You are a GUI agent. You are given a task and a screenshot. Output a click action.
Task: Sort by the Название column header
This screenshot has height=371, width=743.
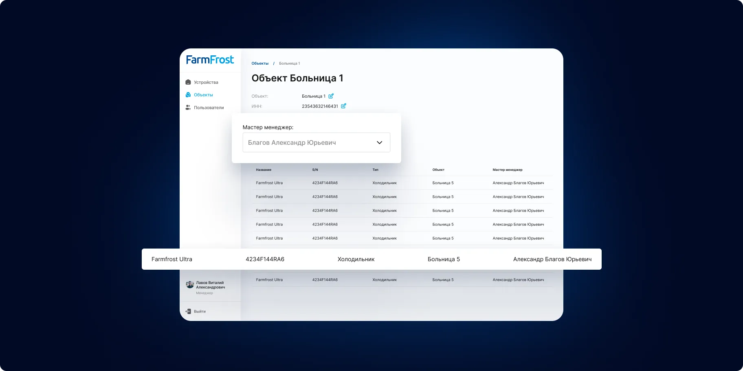(264, 170)
